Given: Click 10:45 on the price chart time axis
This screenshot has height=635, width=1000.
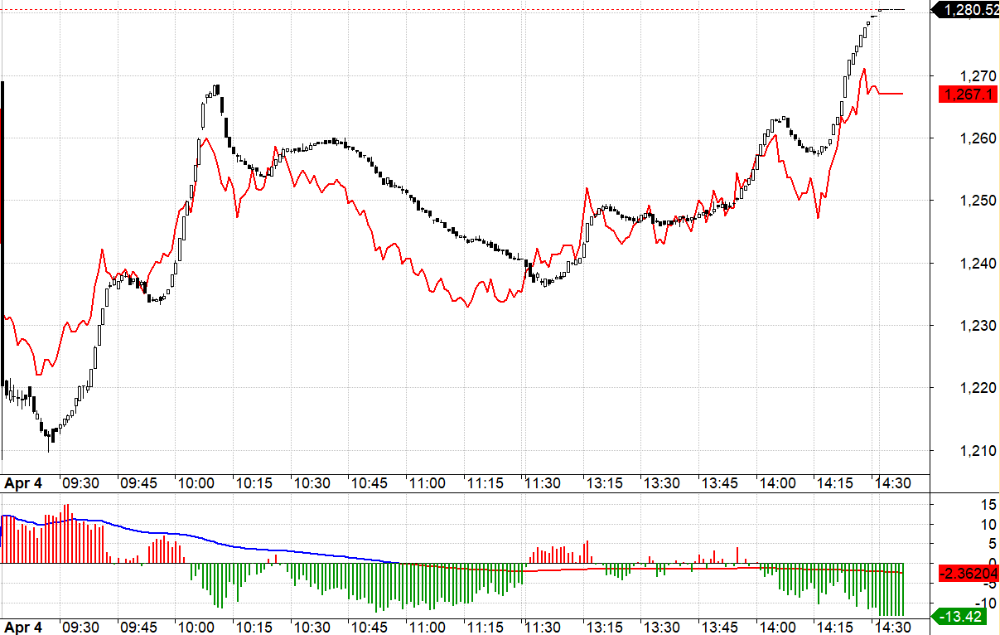Looking at the screenshot, I should tap(370, 483).
